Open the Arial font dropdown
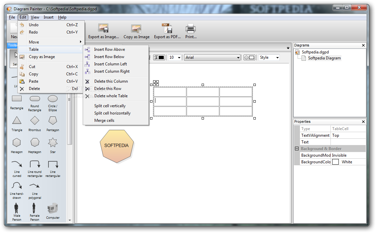Image resolution: width=376 pixels, height=233 pixels. 238,57
